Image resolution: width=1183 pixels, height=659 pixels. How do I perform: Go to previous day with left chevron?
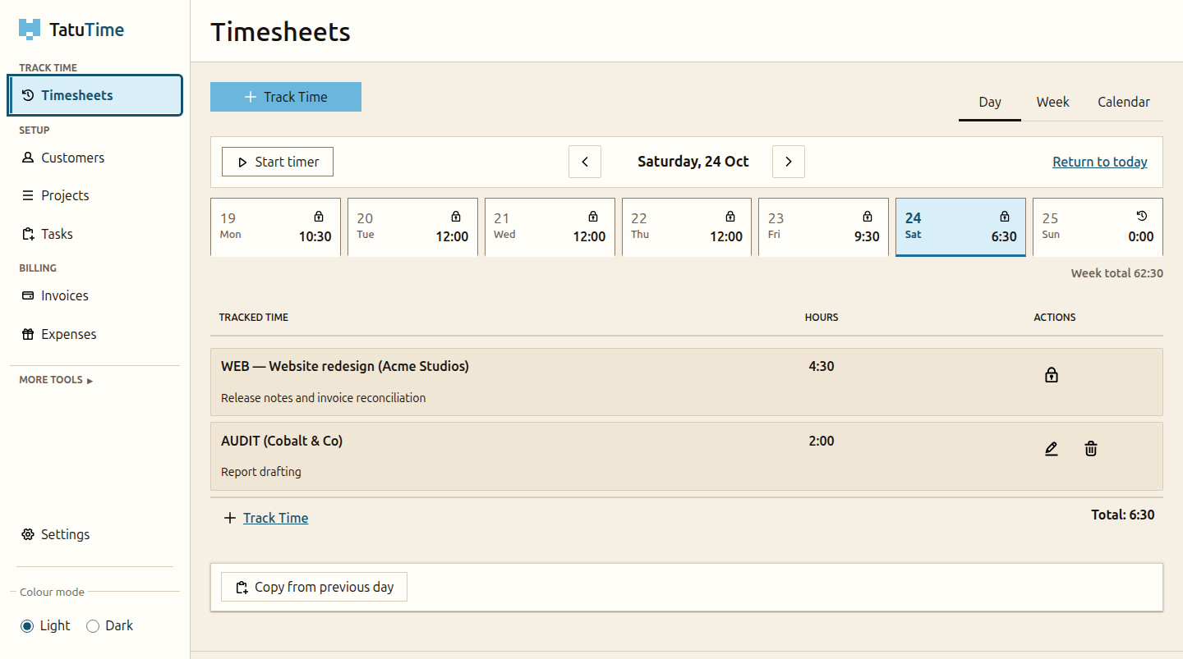point(585,162)
